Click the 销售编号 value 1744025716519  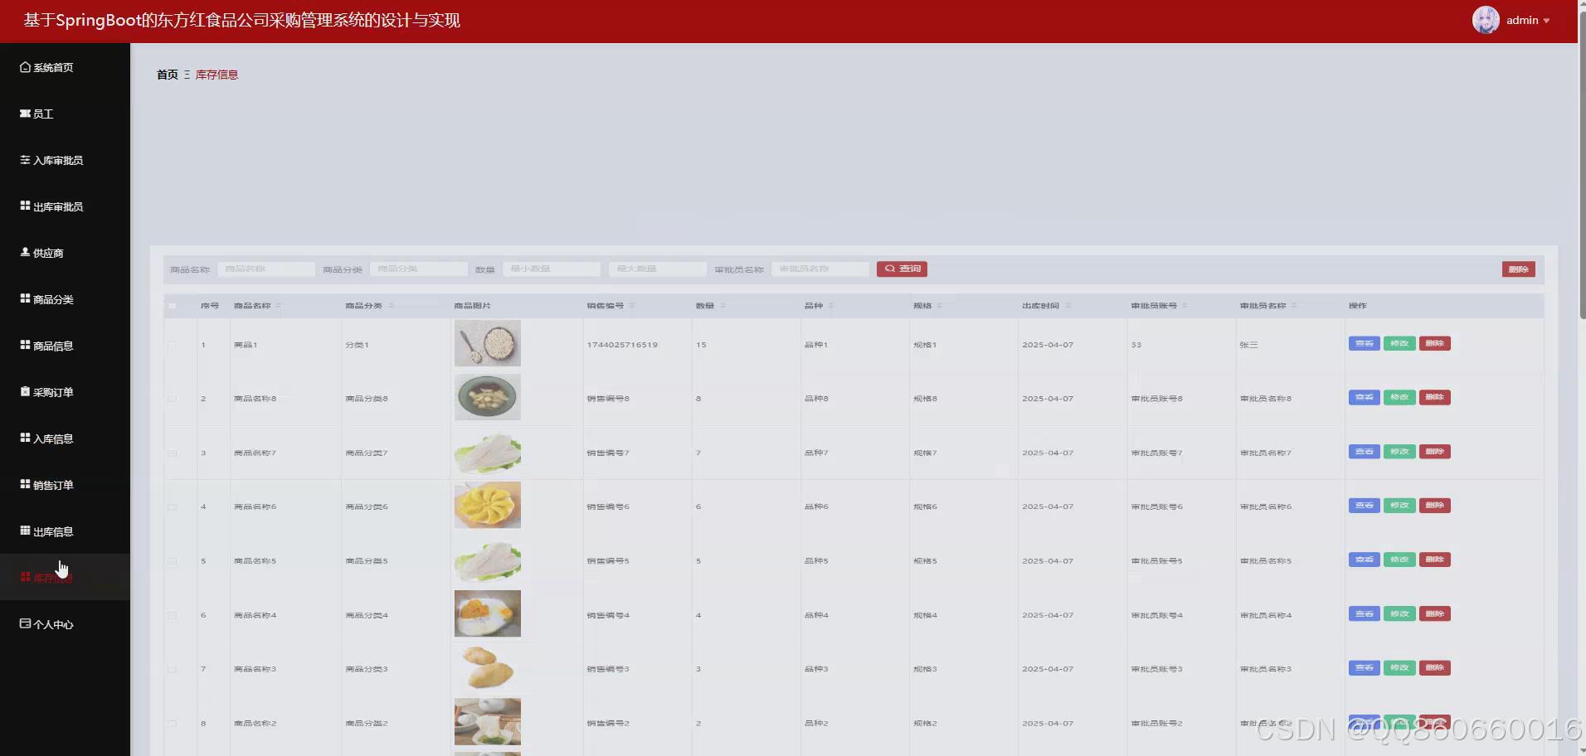click(x=622, y=345)
